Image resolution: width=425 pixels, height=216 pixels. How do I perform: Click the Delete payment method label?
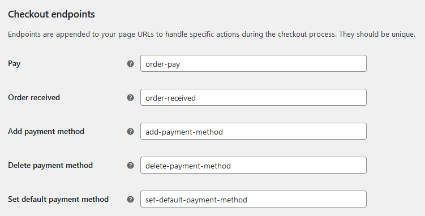pyautogui.click(x=50, y=165)
